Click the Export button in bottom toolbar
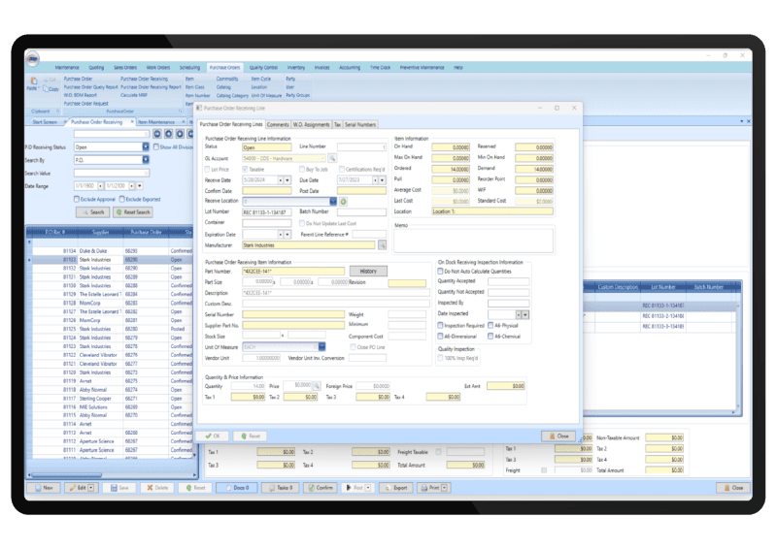Screen dimensions: 777x549 click(x=400, y=488)
